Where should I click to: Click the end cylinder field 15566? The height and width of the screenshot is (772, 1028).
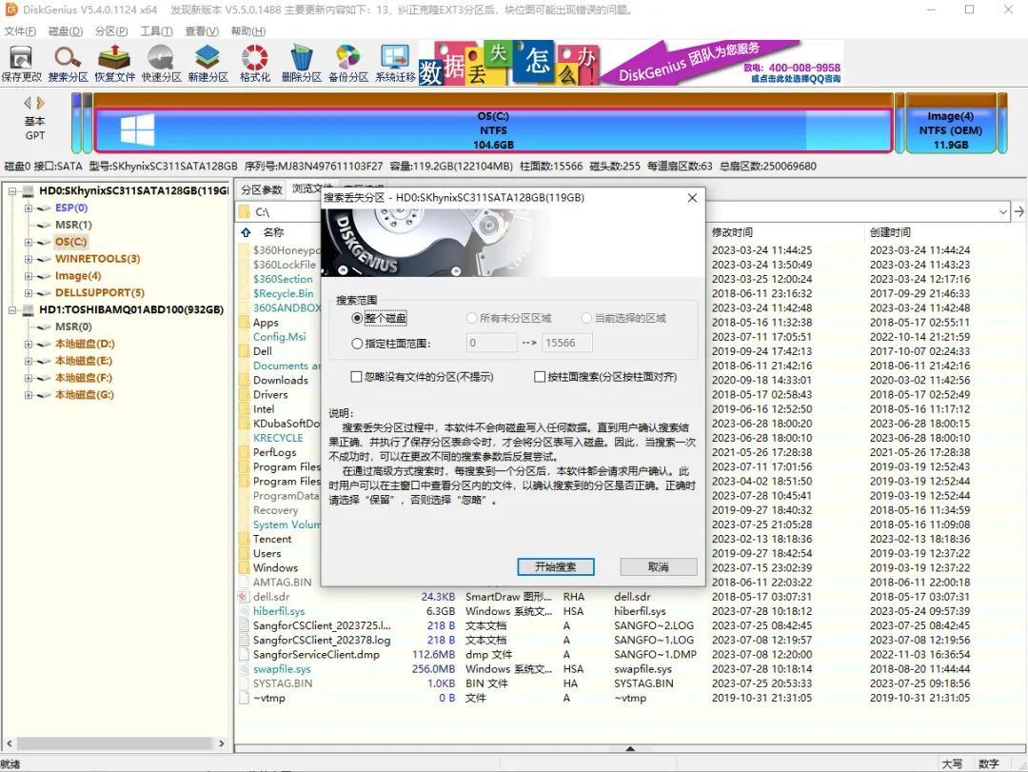[x=566, y=343]
